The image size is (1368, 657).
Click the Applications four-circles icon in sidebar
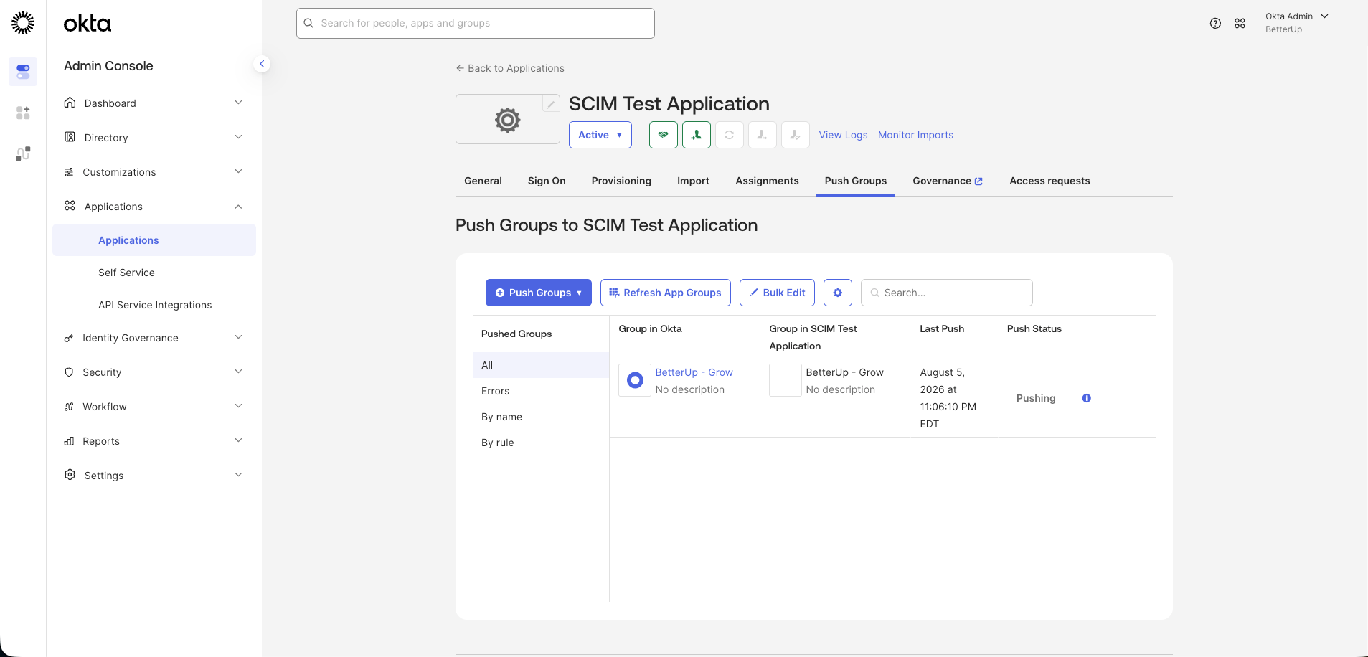point(70,206)
